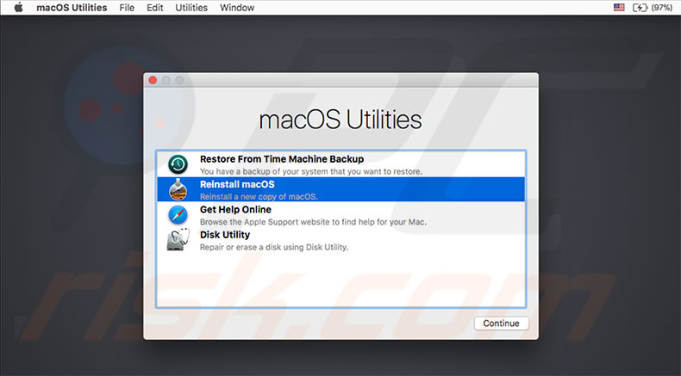Open the File menu

point(127,8)
